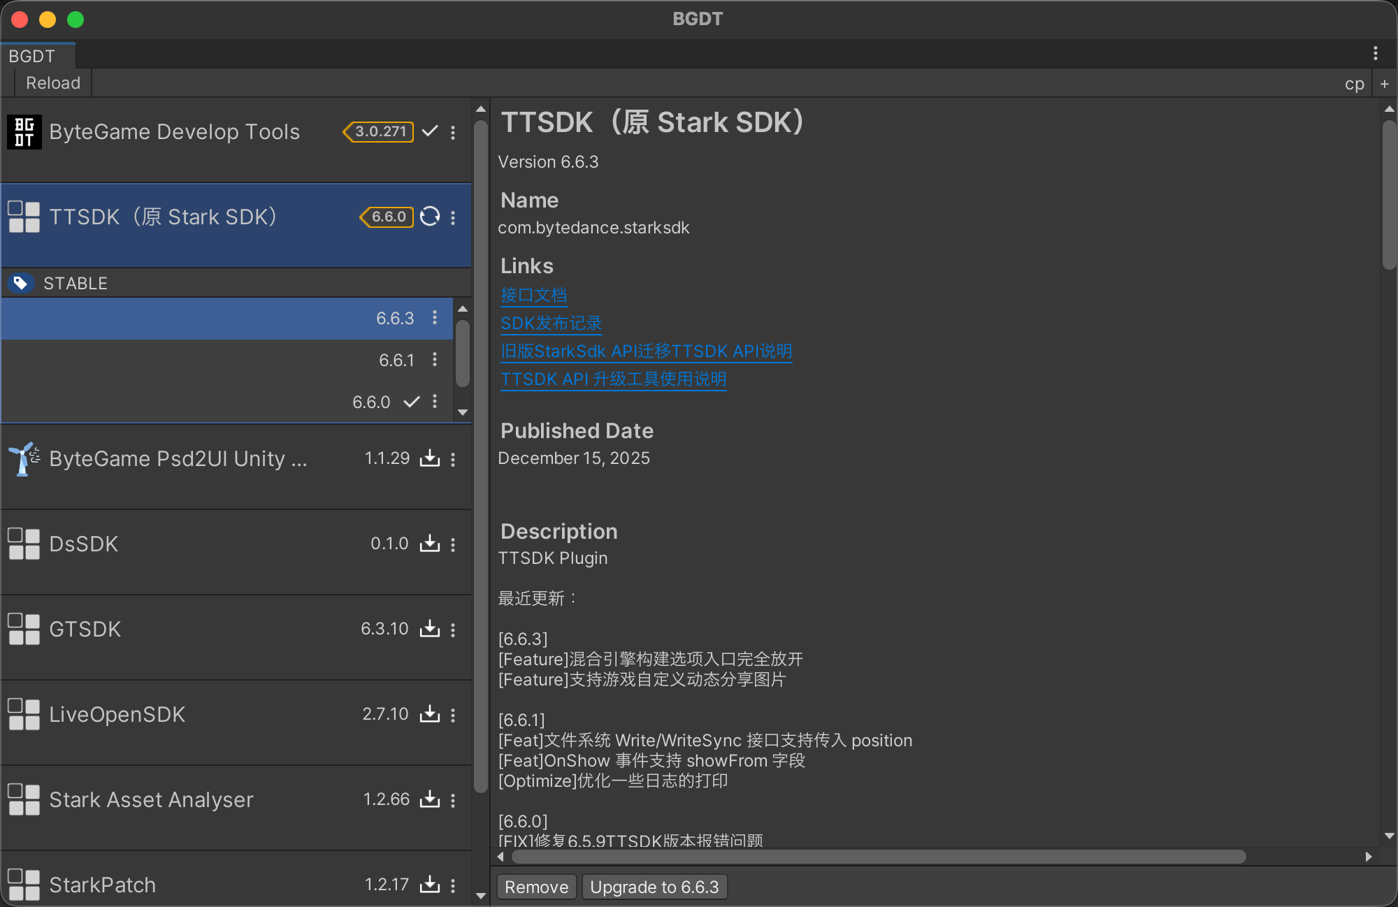1398x907 pixels.
Task: Click the STABLE tag icon
Action: tap(21, 283)
